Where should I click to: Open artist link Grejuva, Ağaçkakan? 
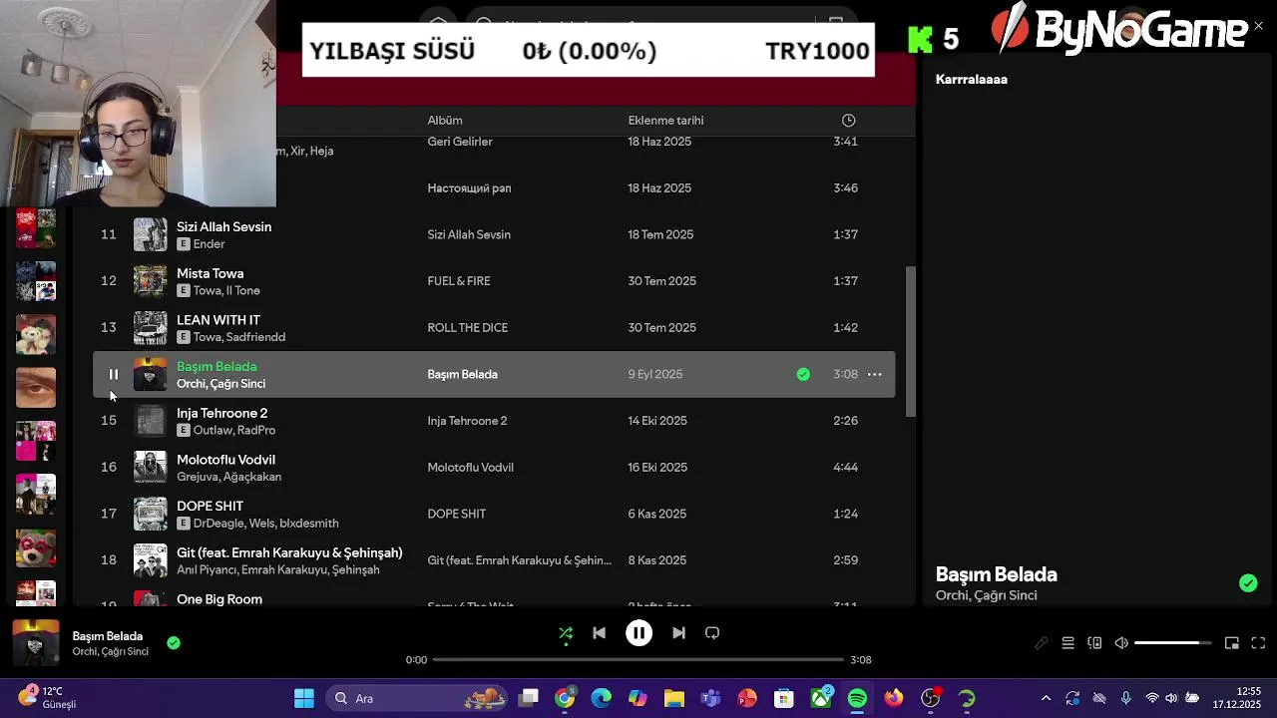(228, 477)
